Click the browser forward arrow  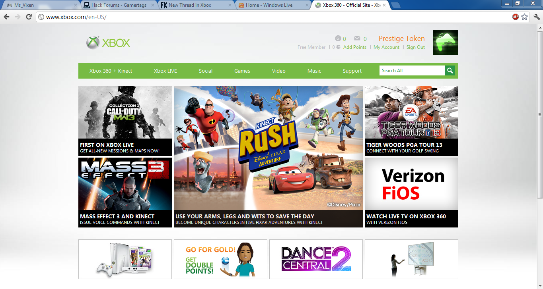[x=18, y=17]
